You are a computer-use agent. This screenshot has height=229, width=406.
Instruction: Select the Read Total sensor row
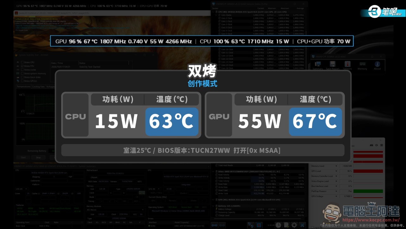[x=260, y=190]
